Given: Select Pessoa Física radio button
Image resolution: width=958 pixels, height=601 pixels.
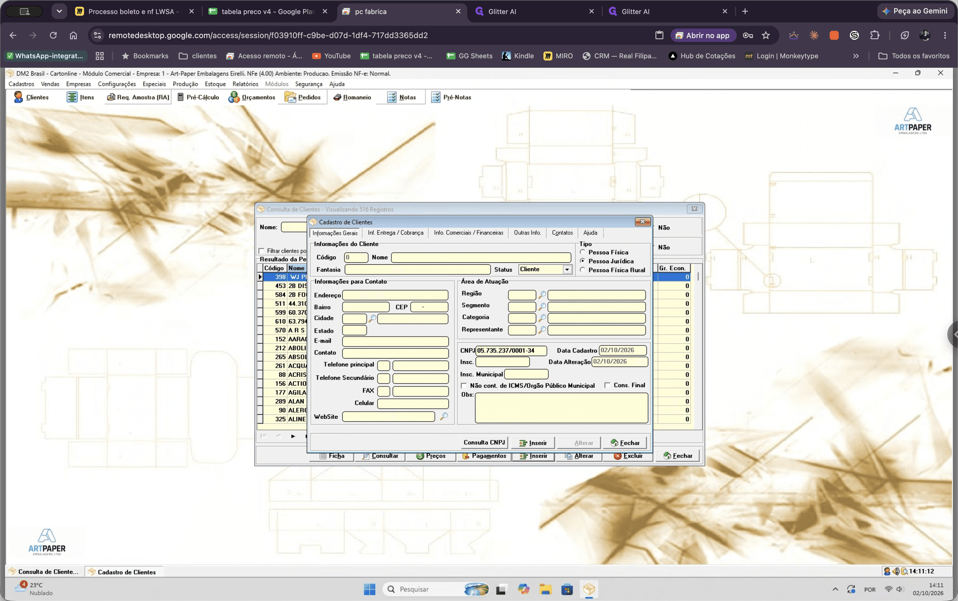Looking at the screenshot, I should pos(582,252).
